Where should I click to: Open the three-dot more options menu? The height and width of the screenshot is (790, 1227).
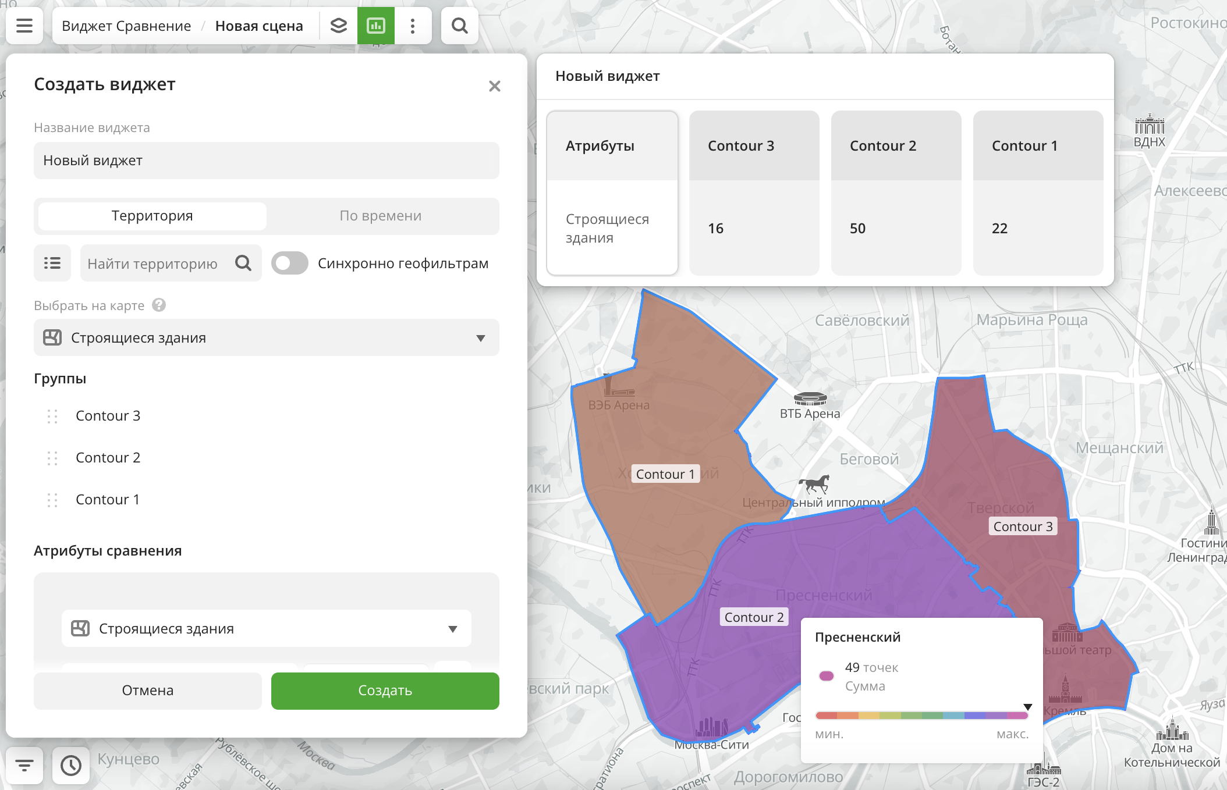(x=413, y=26)
